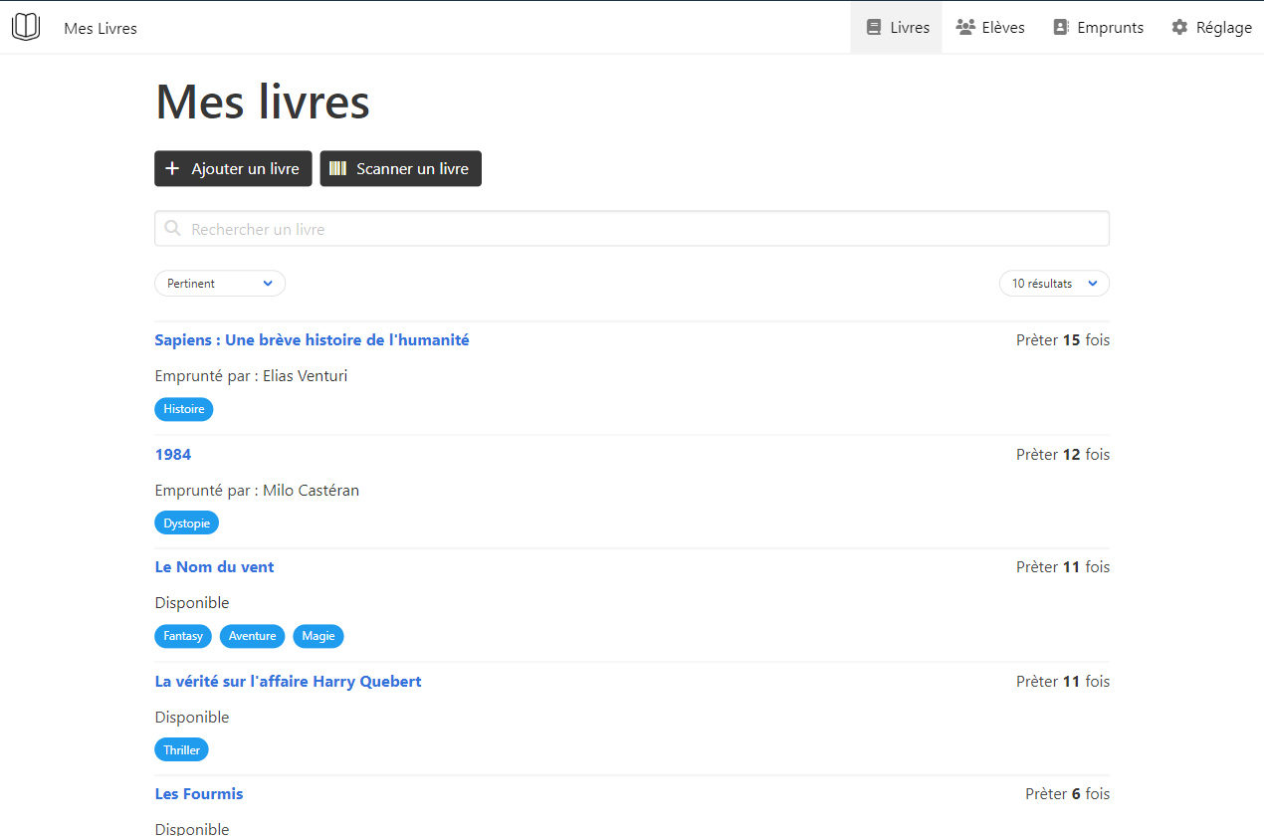Open Le Nom du vent link
Viewport: 1264px width, 836px height.
(x=214, y=567)
